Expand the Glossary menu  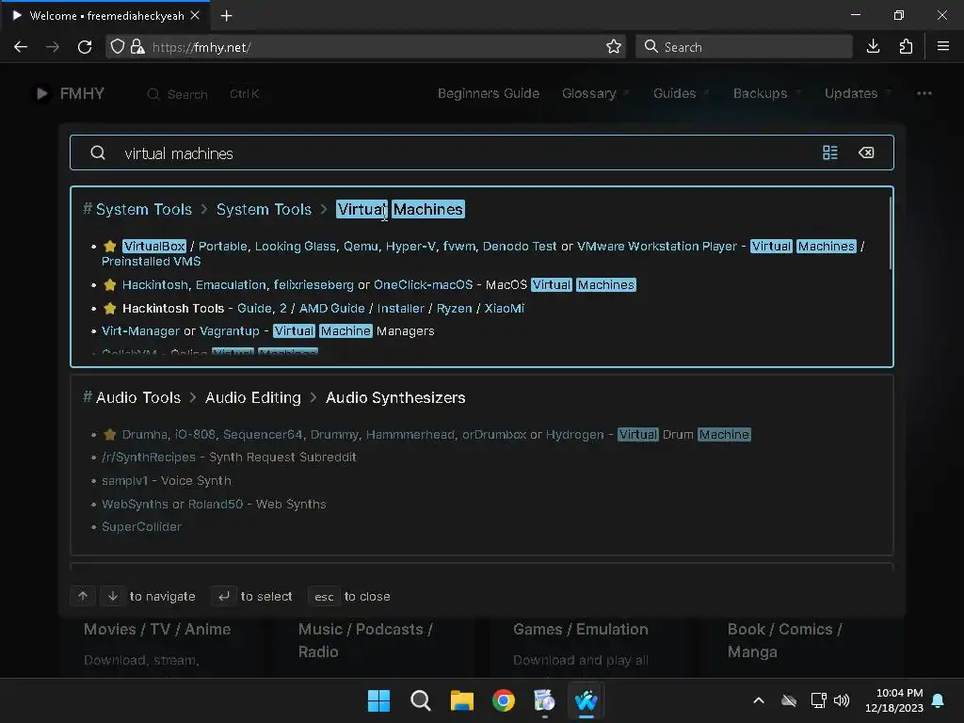pyautogui.click(x=594, y=93)
